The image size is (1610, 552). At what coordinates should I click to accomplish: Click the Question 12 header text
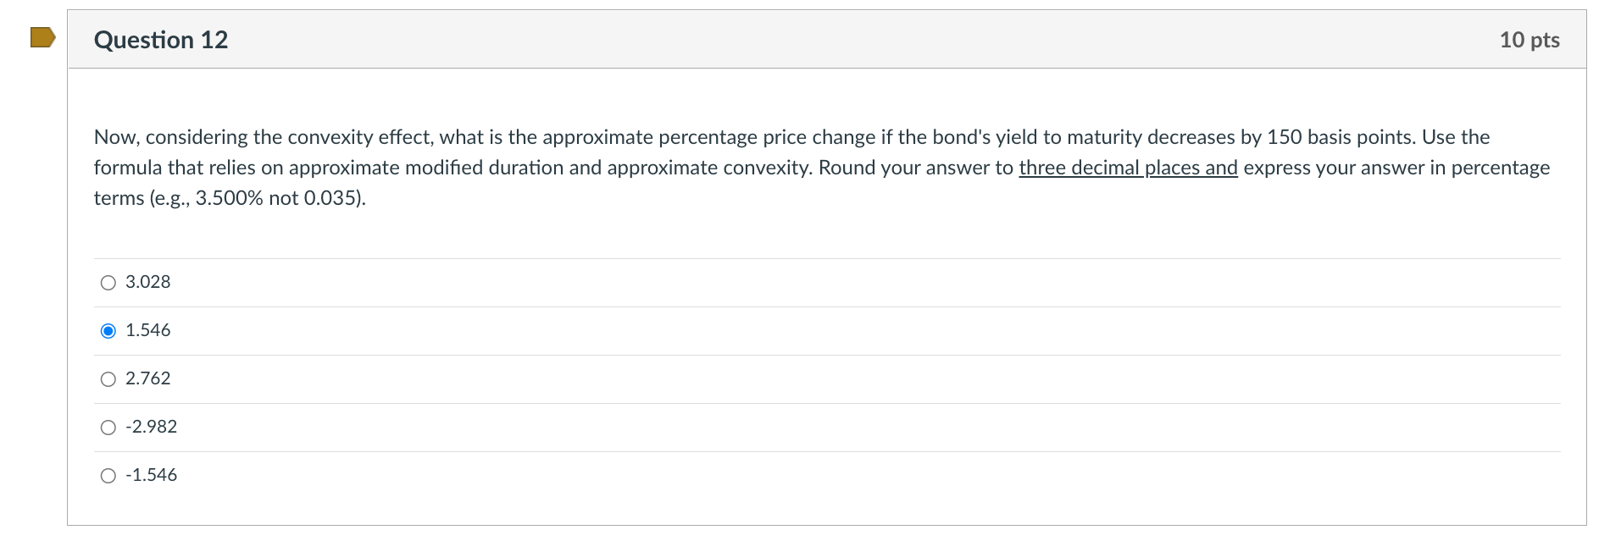[162, 39]
